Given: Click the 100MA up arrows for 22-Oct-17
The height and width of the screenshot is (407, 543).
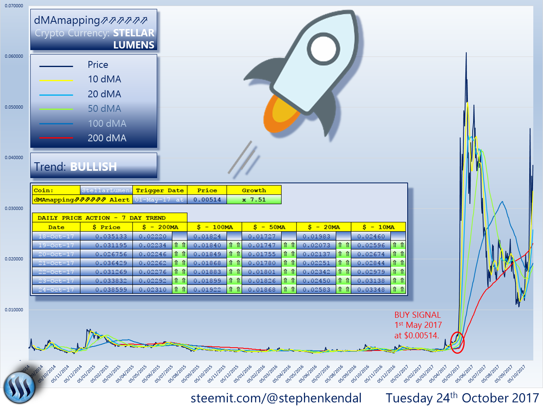Looking at the screenshot, I should (234, 272).
